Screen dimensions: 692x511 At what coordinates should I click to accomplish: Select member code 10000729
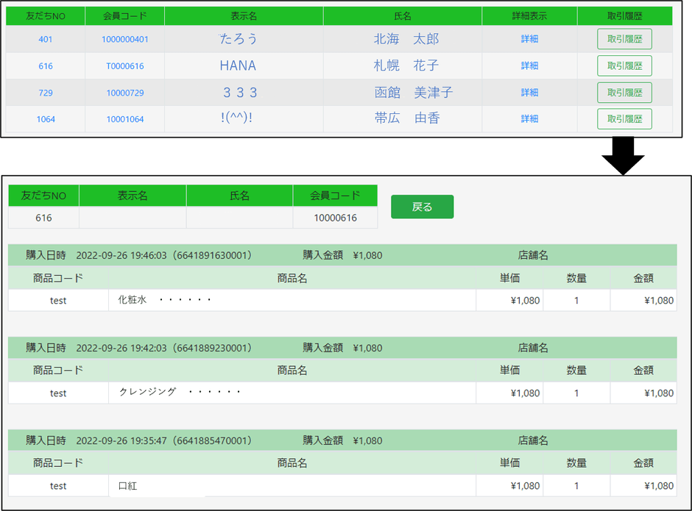124,93
